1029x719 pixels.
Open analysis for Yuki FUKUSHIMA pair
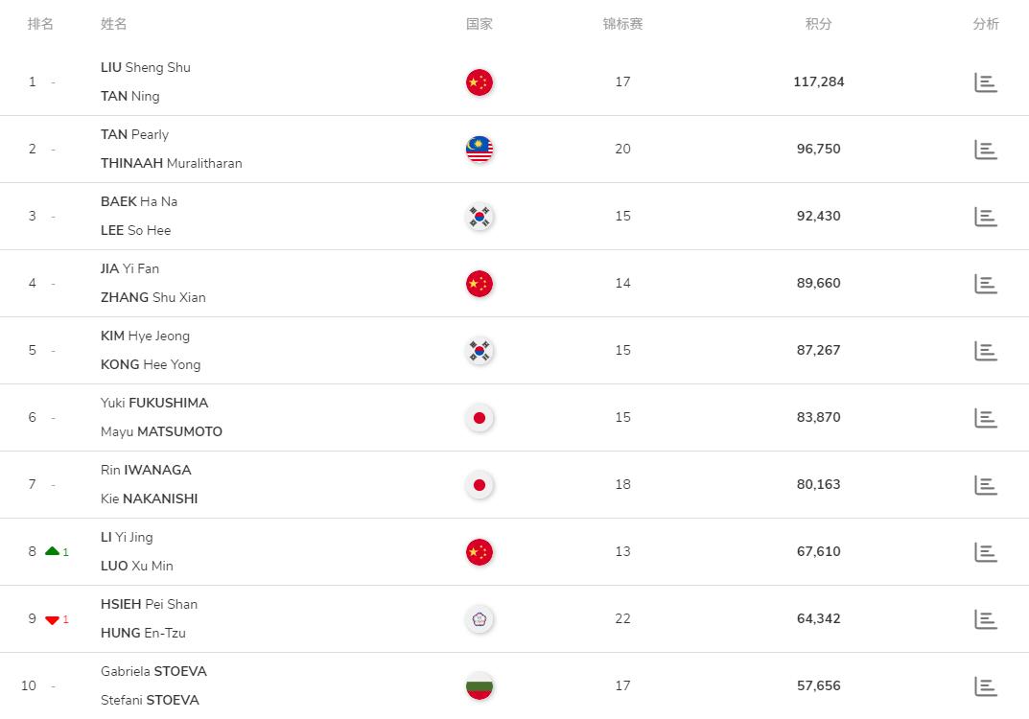pyautogui.click(x=986, y=418)
